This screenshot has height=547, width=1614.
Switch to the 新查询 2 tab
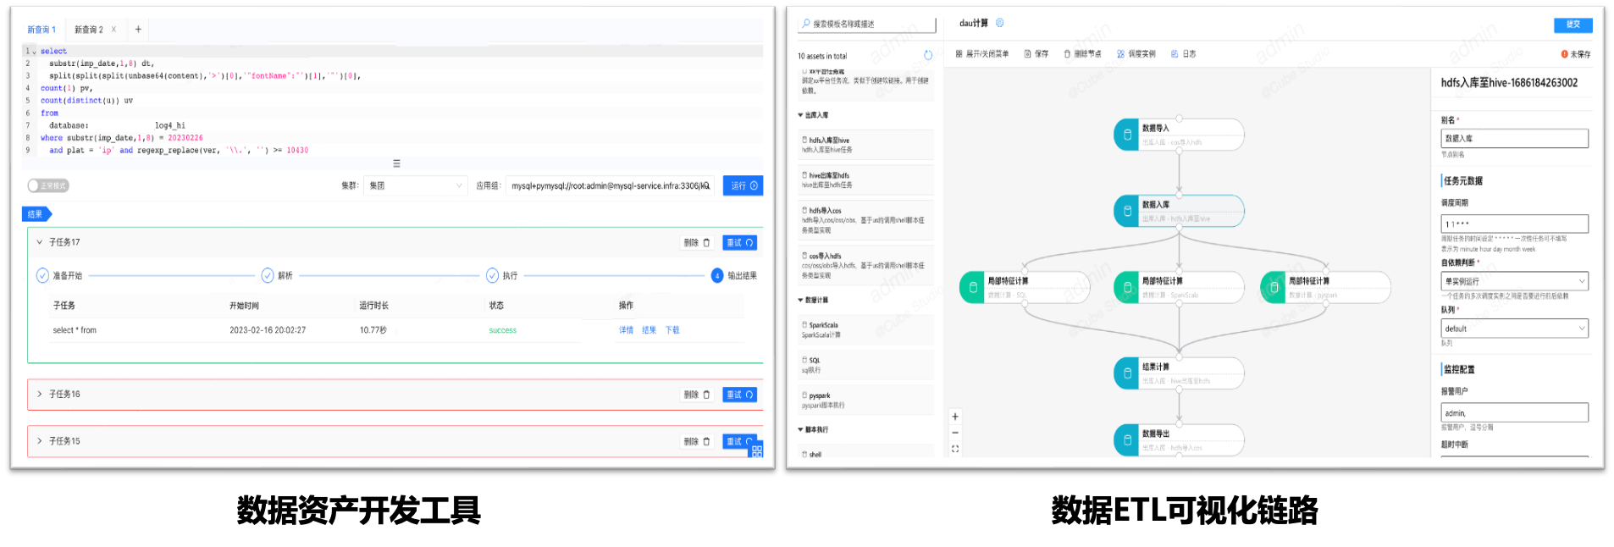point(89,30)
